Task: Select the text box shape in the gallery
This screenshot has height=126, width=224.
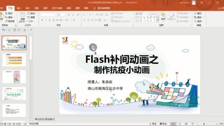Action: [x=137, y=14]
